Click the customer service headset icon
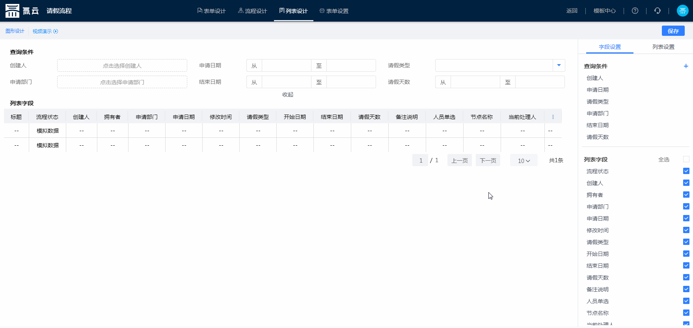The image size is (693, 328). [x=658, y=11]
